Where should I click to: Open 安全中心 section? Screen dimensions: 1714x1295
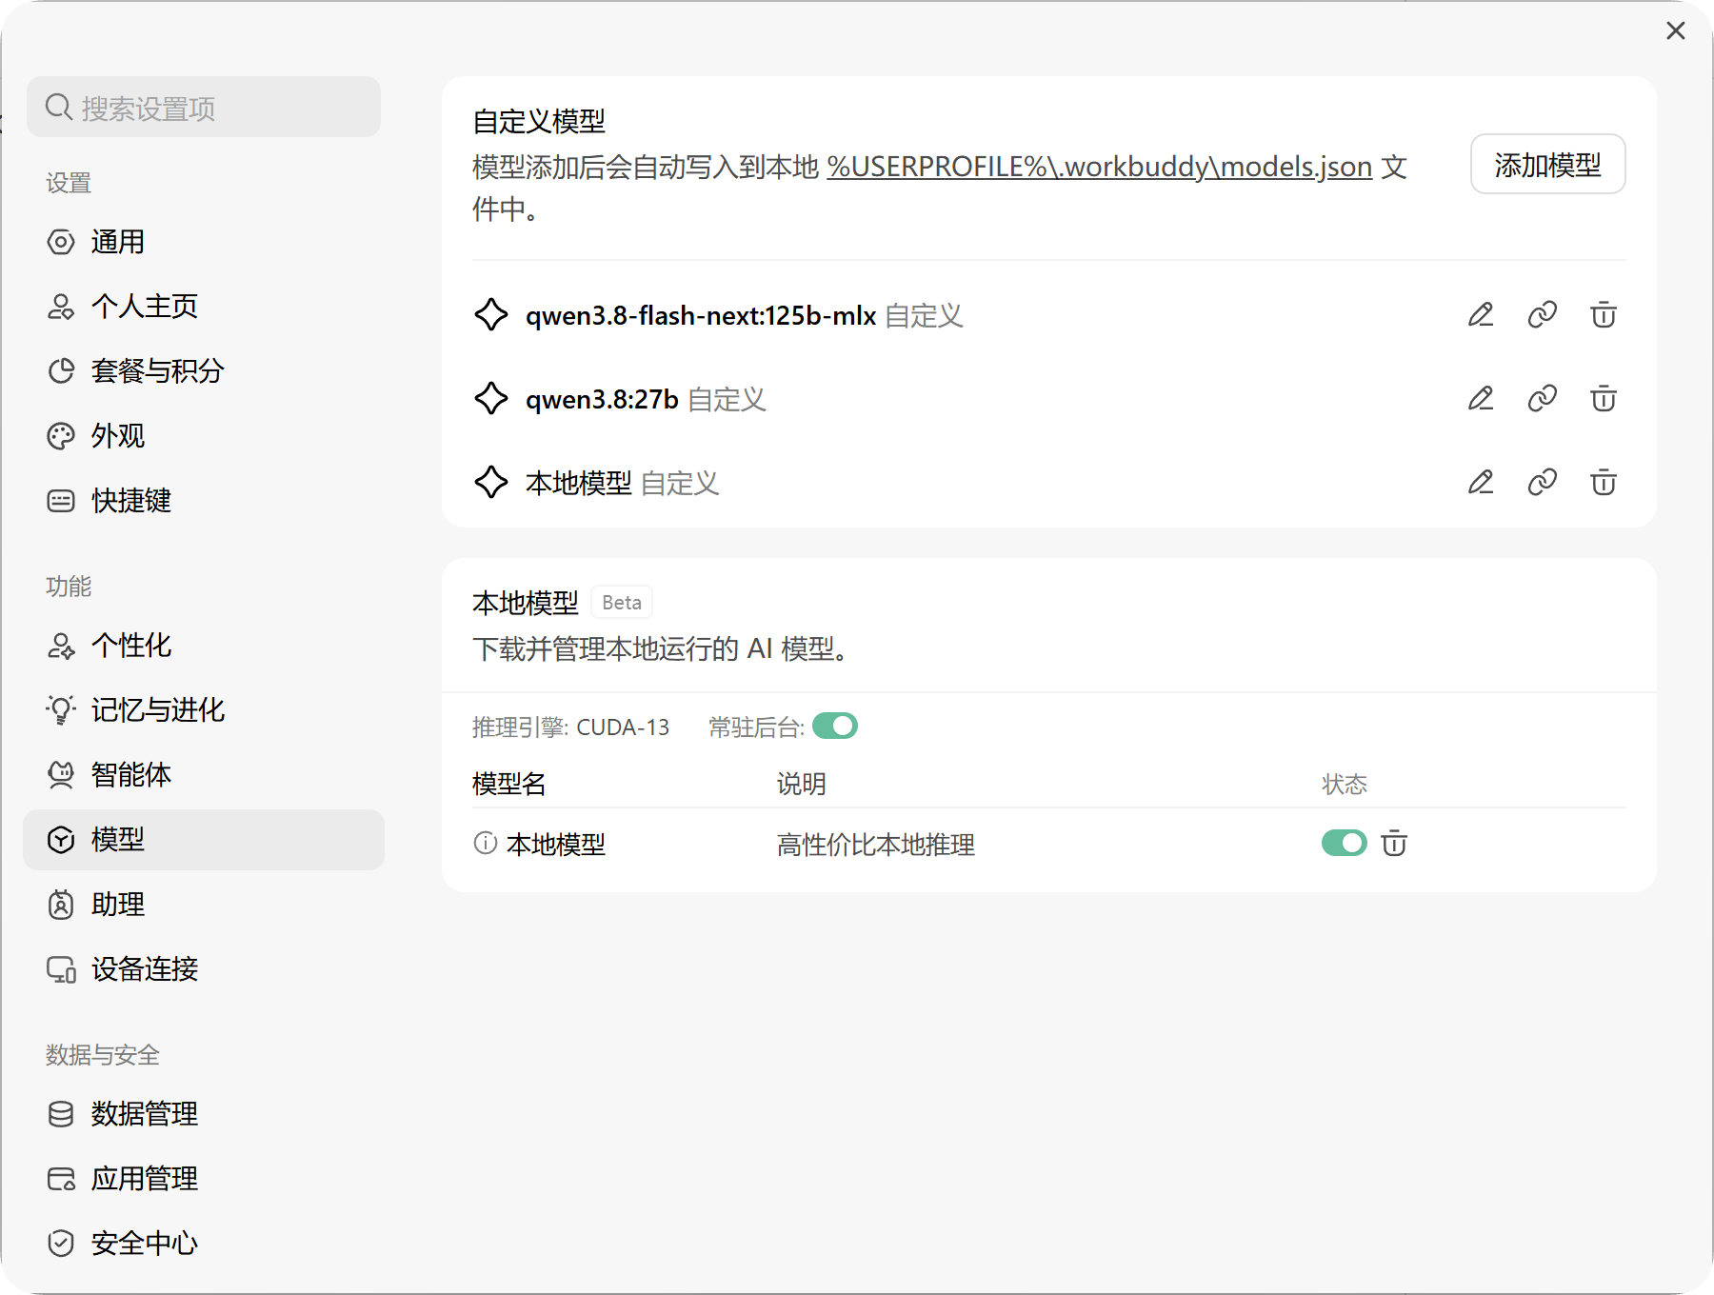(x=204, y=1244)
